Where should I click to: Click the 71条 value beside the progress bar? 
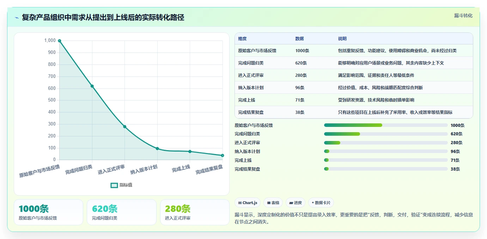pyautogui.click(x=455, y=160)
